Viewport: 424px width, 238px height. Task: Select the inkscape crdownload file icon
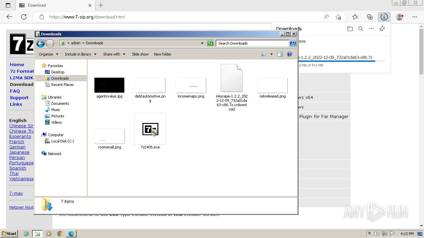232,78
